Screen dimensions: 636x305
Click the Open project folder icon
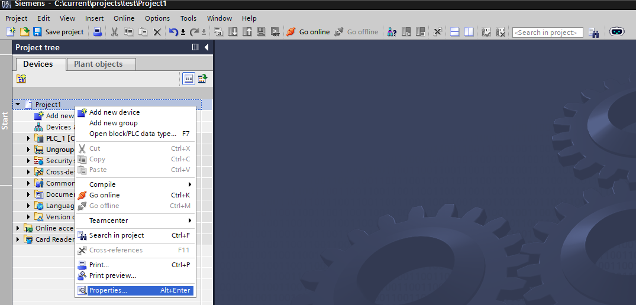point(24,31)
